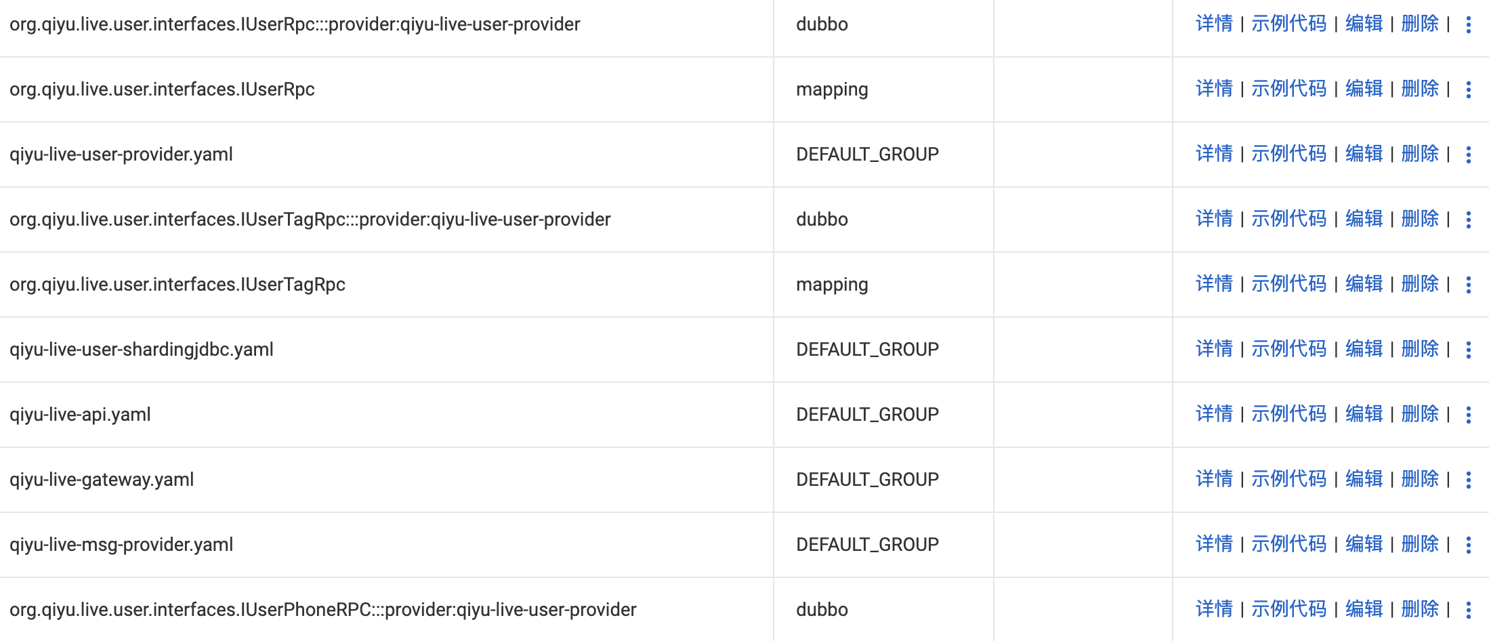This screenshot has width=1489, height=641.
Task: Click 删除 for qiyu-live-msg-provider.yaml
Action: tap(1420, 544)
